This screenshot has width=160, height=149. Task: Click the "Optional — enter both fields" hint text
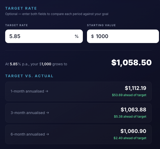(x=57, y=14)
